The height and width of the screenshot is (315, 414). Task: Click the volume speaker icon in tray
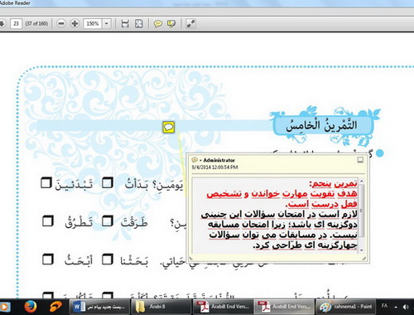pos(406,307)
